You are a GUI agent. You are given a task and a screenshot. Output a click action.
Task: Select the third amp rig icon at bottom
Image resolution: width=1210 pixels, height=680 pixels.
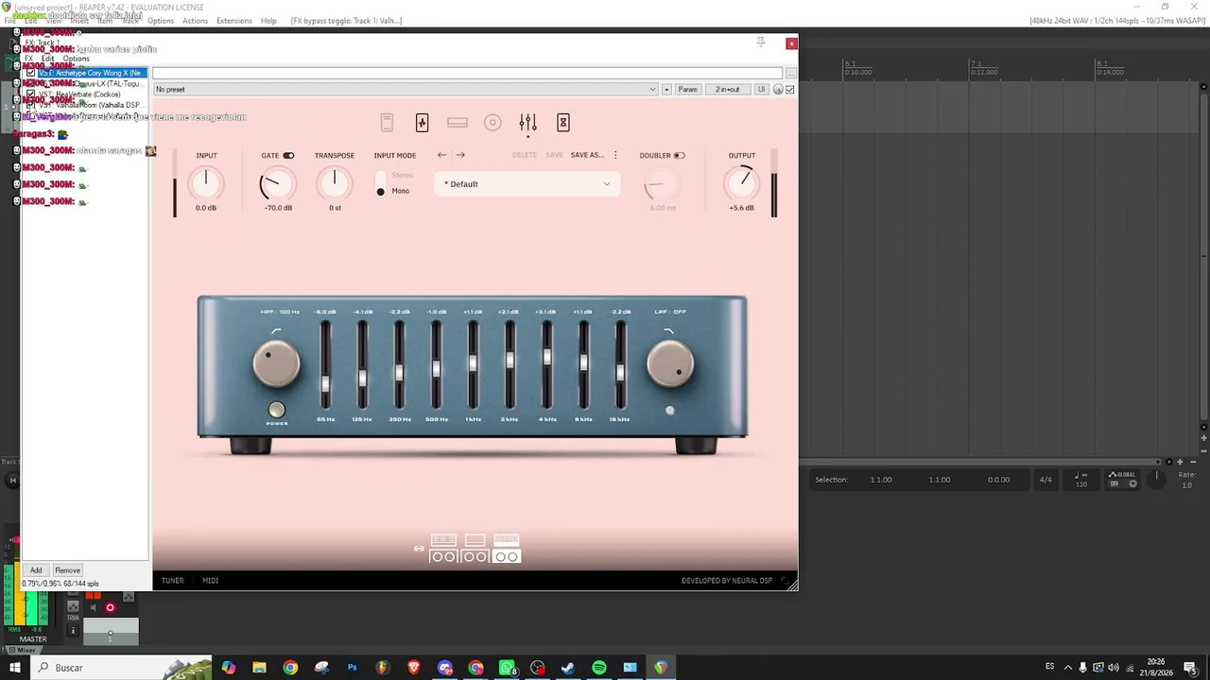[507, 549]
